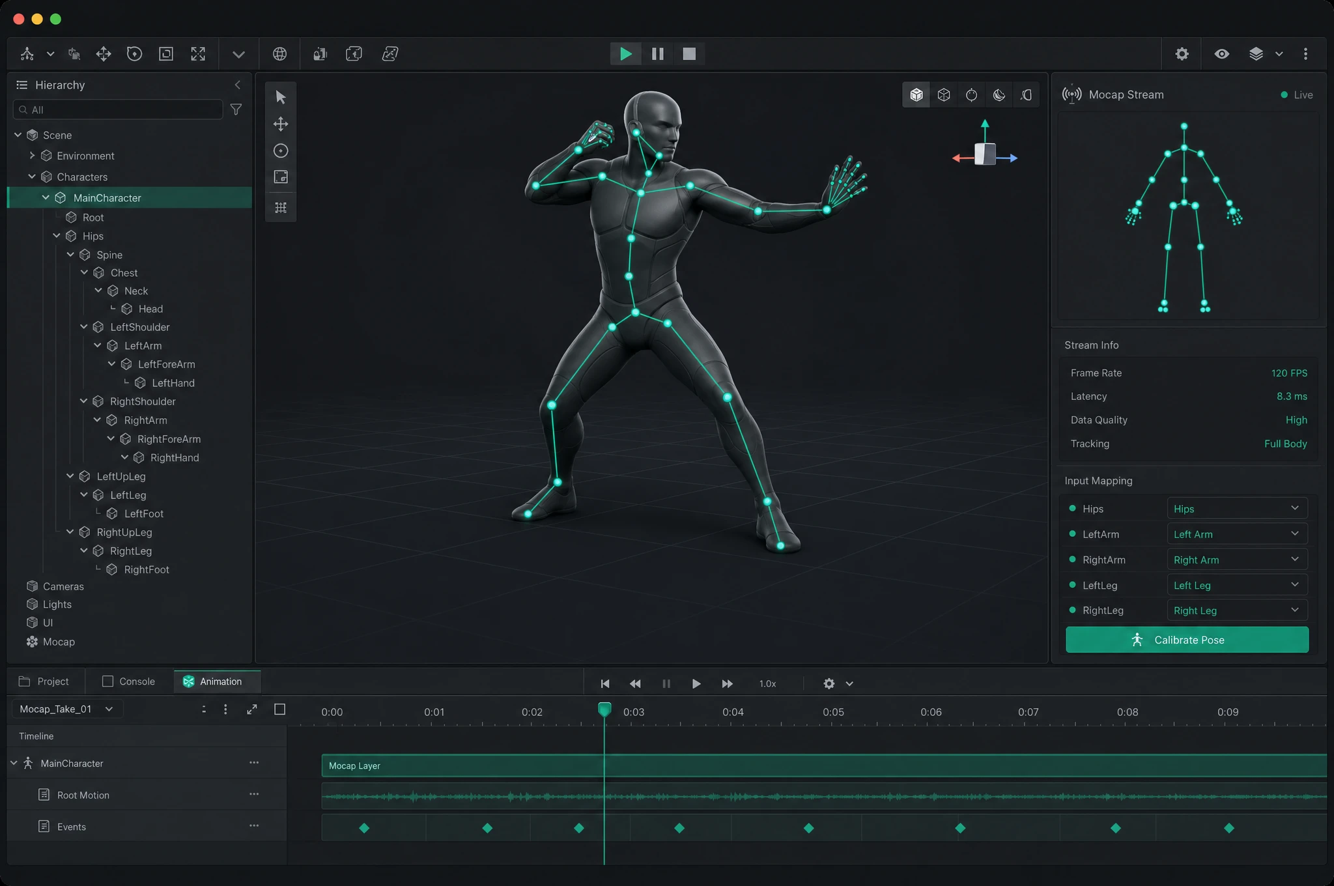The width and height of the screenshot is (1334, 886).
Task: Expand the Environment tree node
Action: (x=32, y=156)
